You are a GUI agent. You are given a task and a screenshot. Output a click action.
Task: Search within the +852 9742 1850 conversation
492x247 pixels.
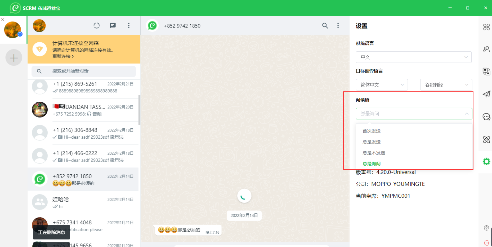(325, 25)
